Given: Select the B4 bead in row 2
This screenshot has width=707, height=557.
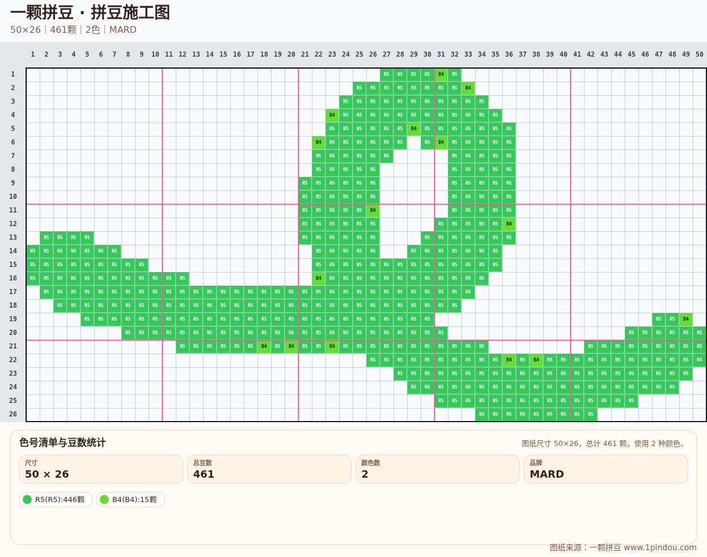Looking at the screenshot, I should [x=468, y=88].
